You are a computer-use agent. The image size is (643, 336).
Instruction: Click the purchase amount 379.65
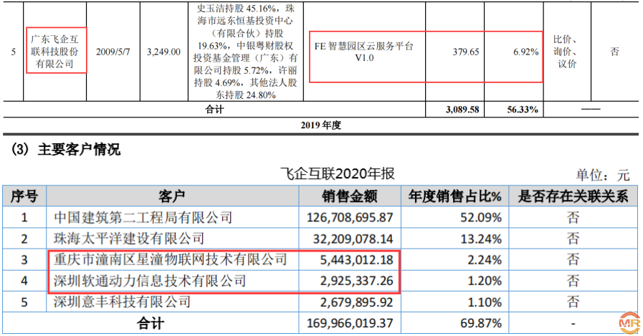466,52
